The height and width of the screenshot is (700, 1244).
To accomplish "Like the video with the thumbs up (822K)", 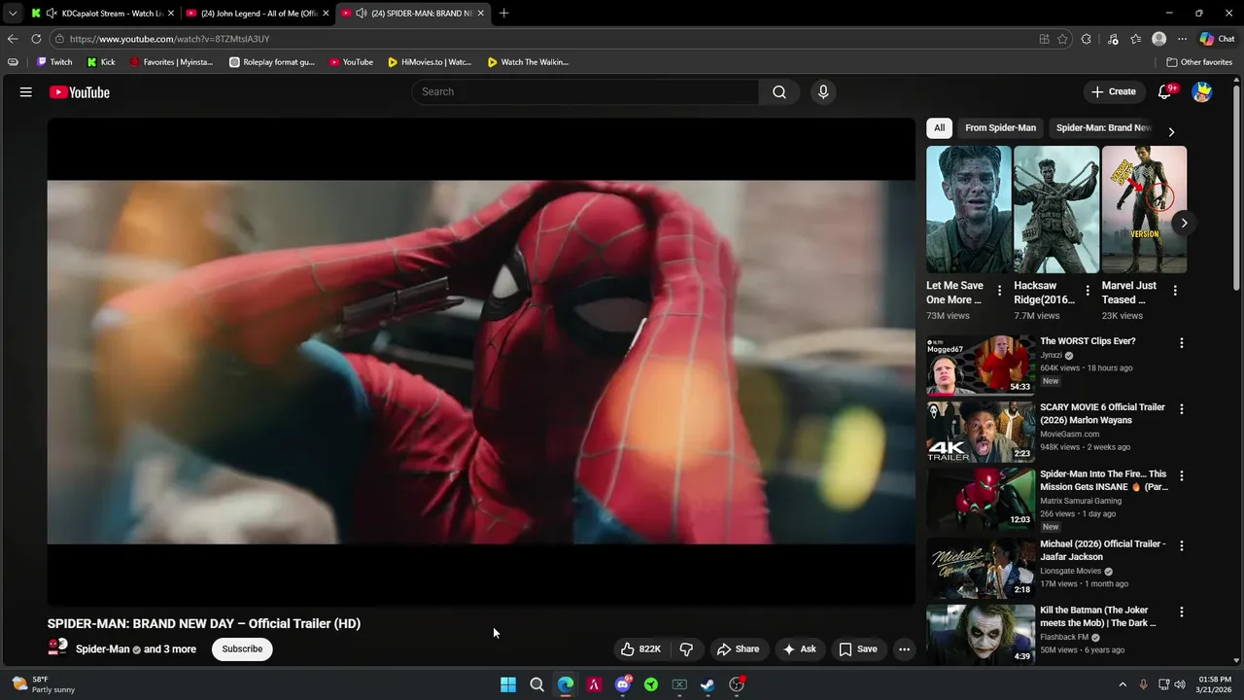I will coord(640,649).
